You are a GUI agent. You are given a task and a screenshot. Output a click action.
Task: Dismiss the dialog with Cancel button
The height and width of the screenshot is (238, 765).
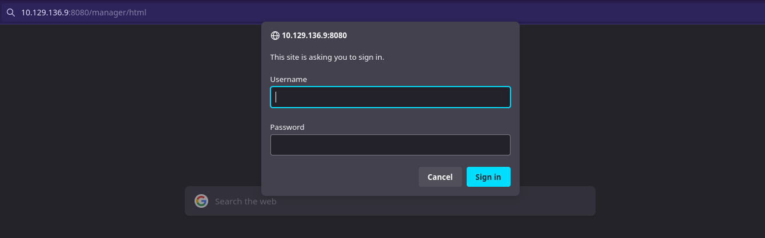(x=440, y=177)
